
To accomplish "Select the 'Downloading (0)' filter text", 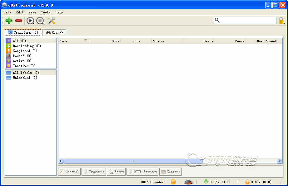I will pos(27,46).
